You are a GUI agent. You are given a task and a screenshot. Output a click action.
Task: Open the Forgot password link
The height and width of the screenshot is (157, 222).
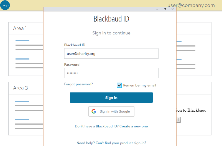click(78, 84)
